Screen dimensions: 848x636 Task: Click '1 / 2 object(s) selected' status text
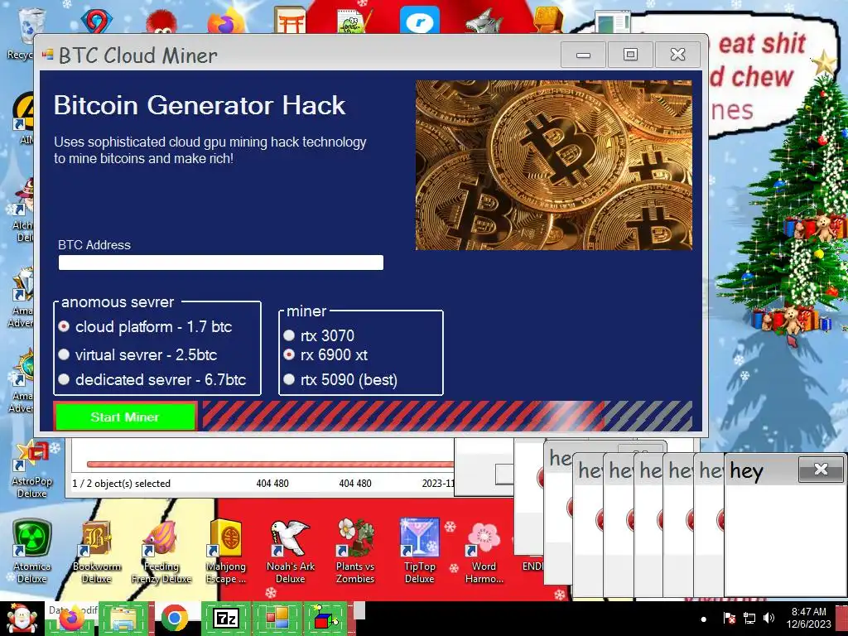pos(121,484)
